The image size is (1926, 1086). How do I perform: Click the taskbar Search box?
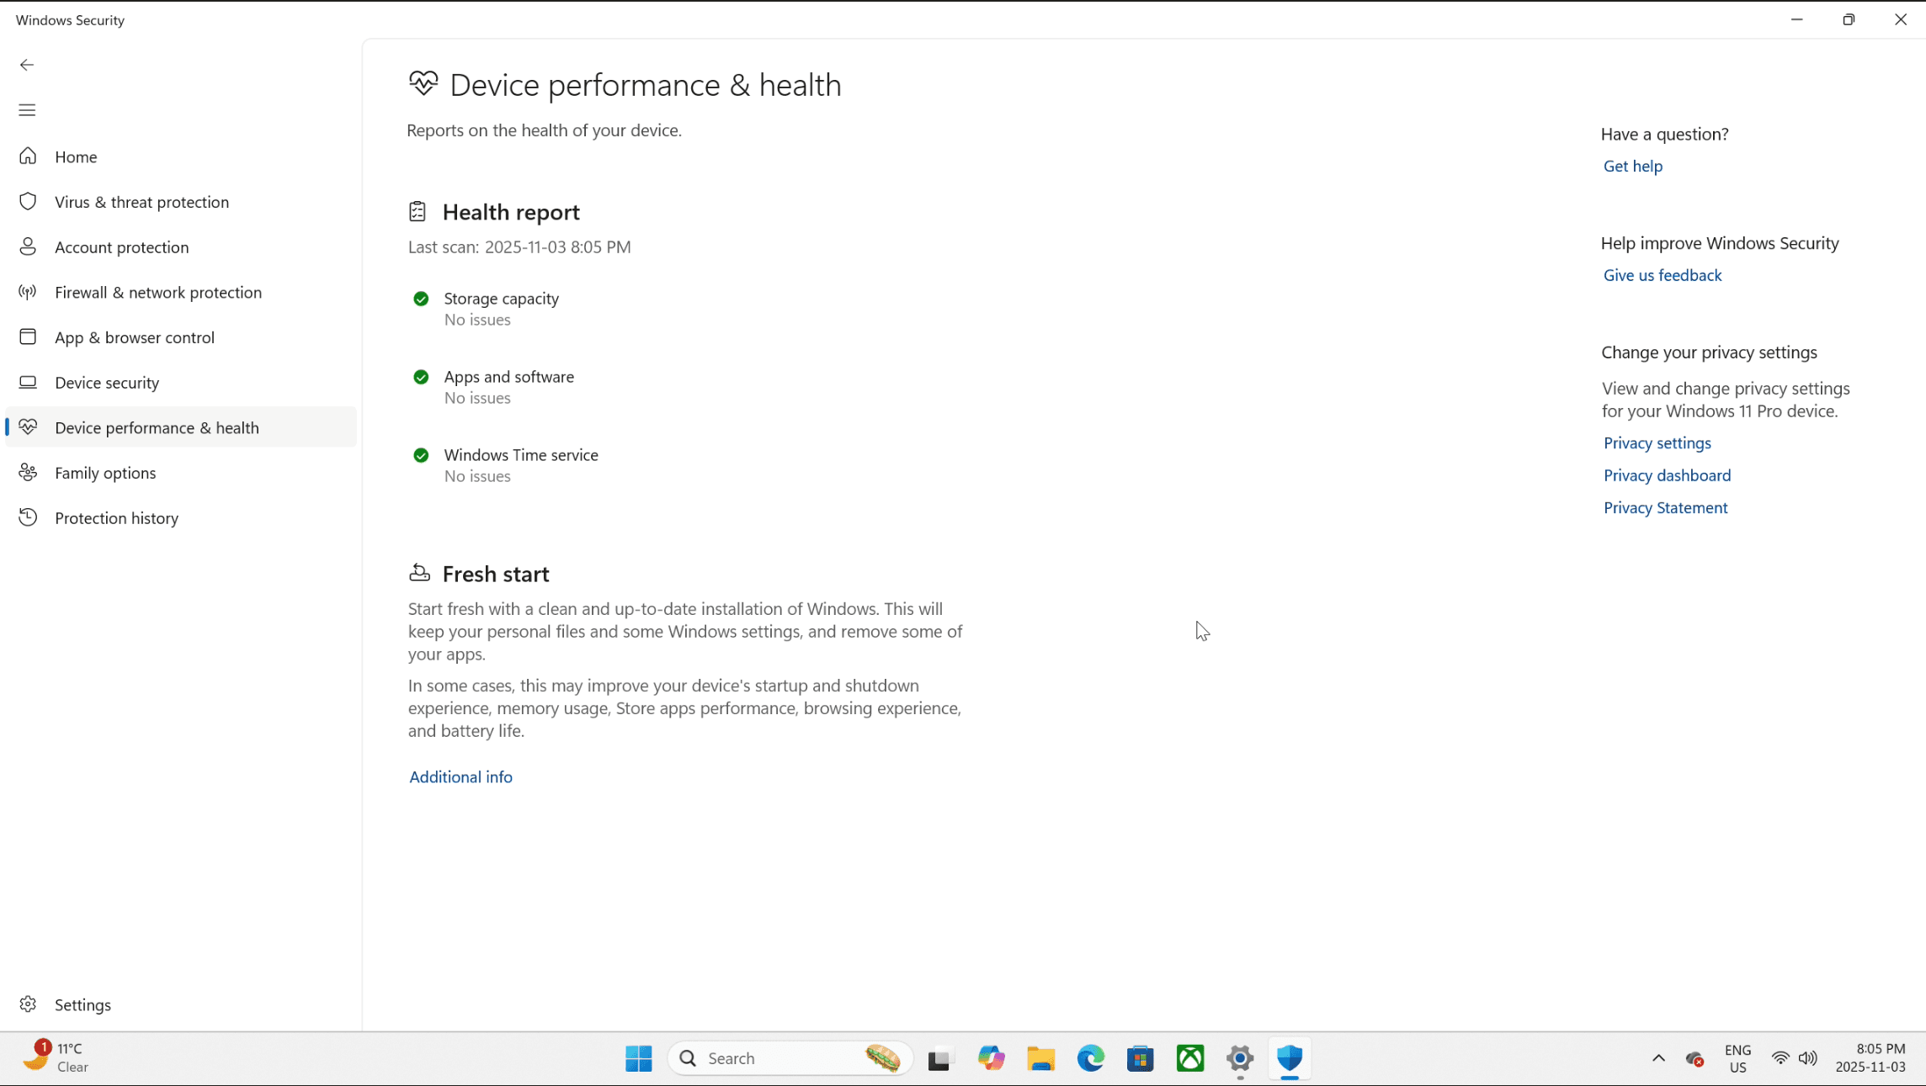(x=774, y=1058)
